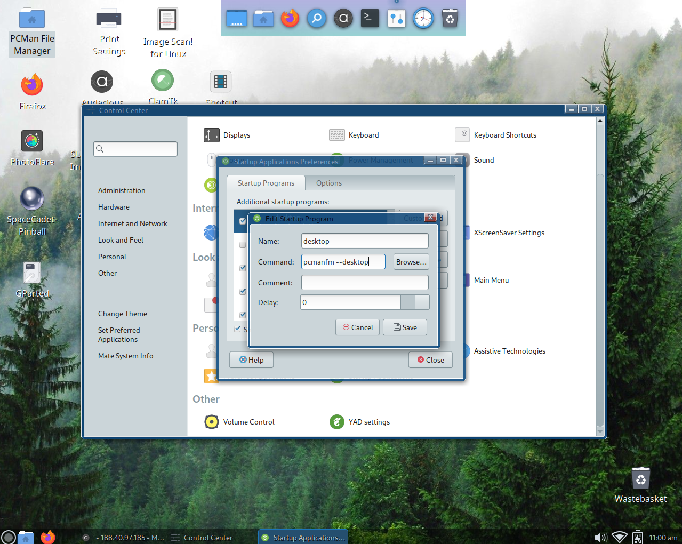Click the network Wi-Fi tray icon
The image size is (682, 544).
[x=619, y=537]
